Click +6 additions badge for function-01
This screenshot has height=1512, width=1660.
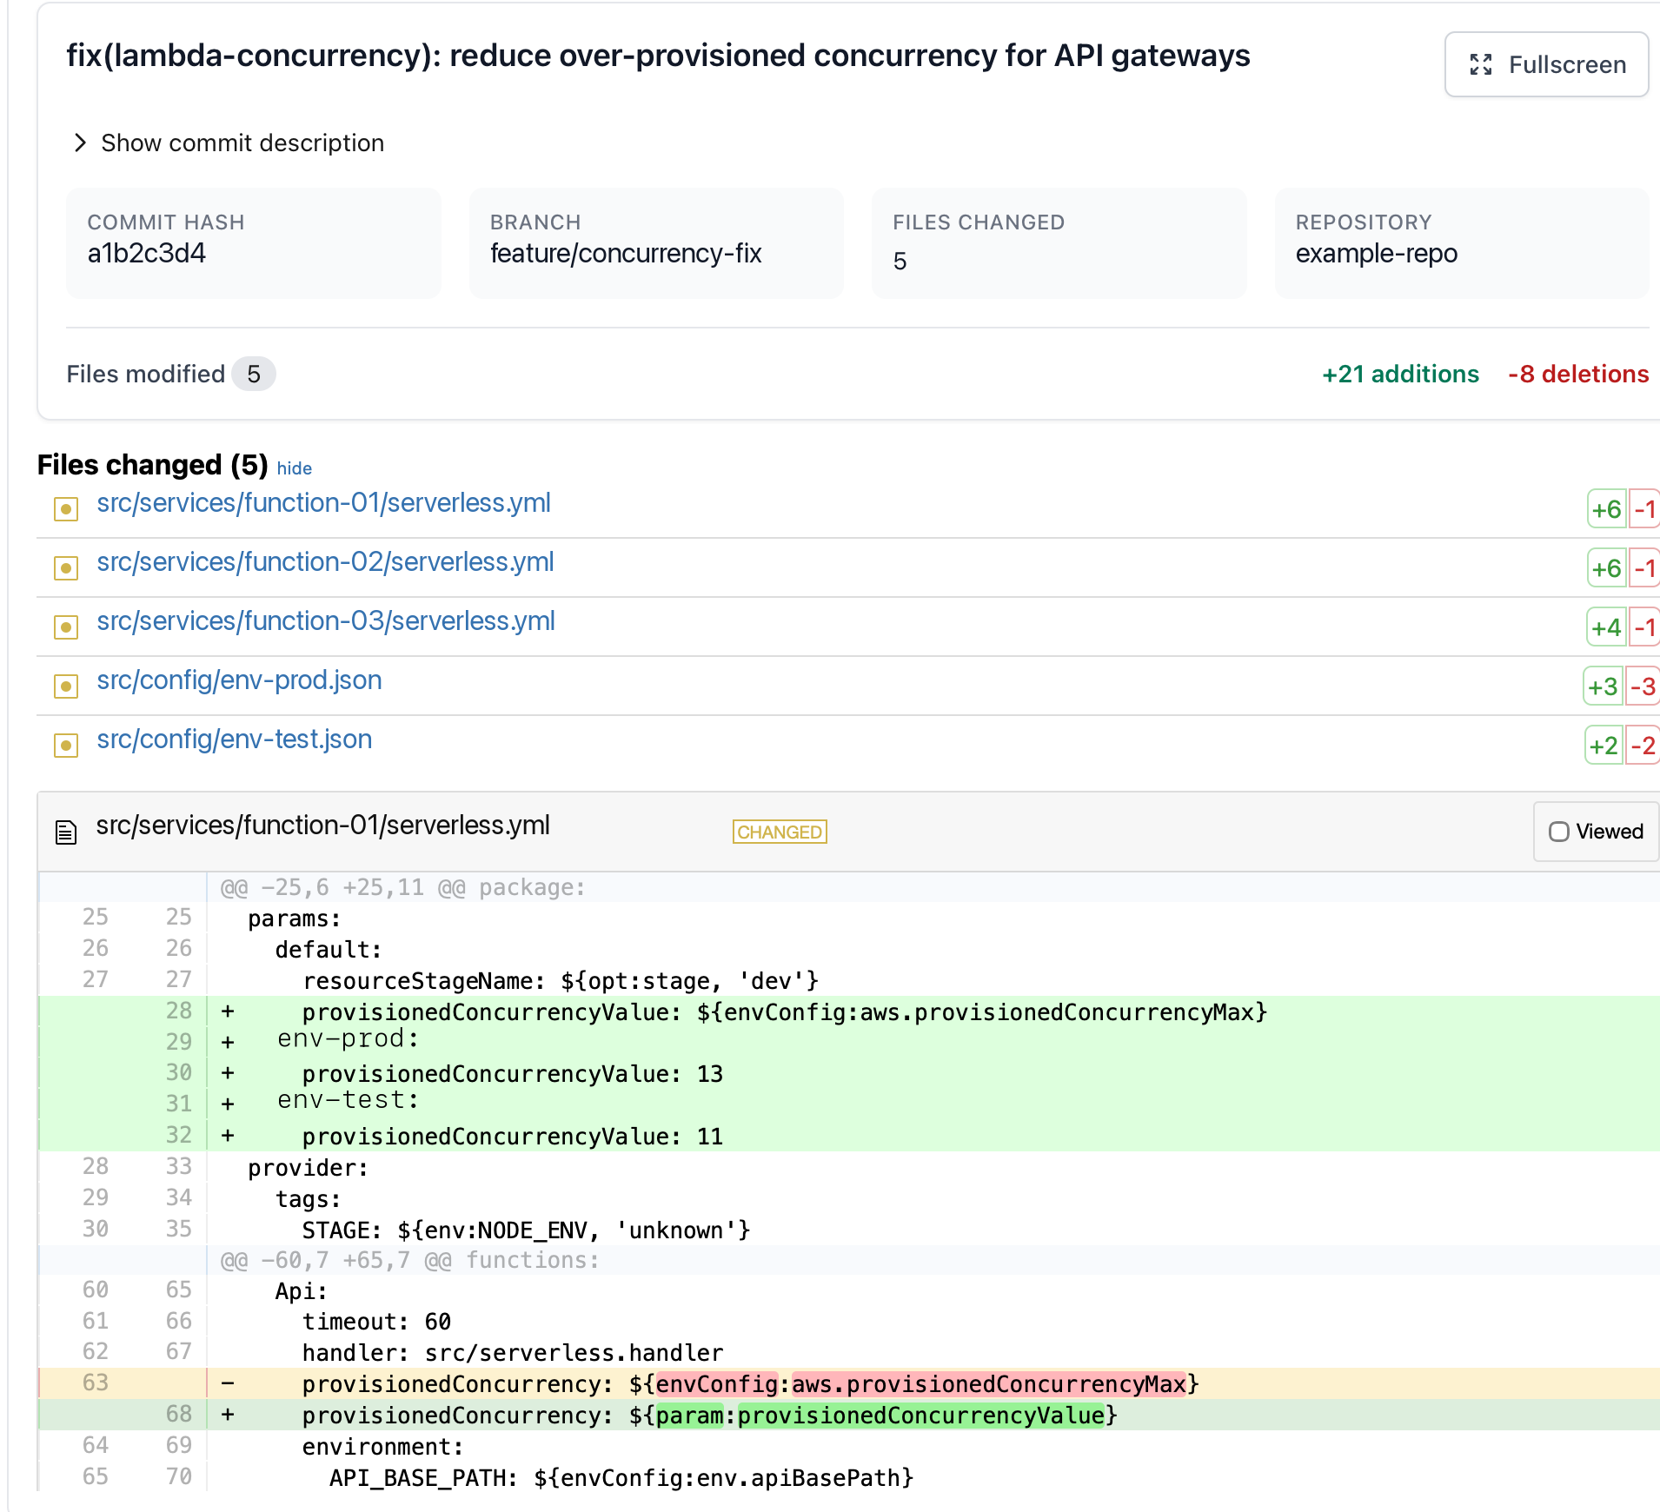[1606, 509]
